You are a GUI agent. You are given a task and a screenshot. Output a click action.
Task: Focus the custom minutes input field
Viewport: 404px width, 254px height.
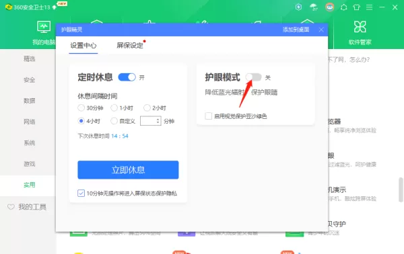(x=150, y=121)
